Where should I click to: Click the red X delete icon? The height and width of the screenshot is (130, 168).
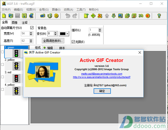100,16
